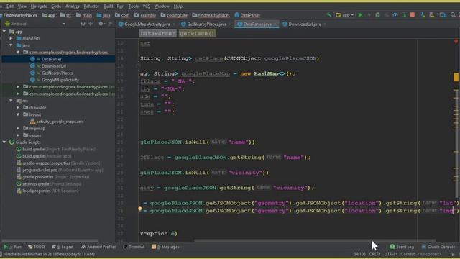460x259 pixels.
Task: Open the Run tool window
Action: [x=13, y=247]
